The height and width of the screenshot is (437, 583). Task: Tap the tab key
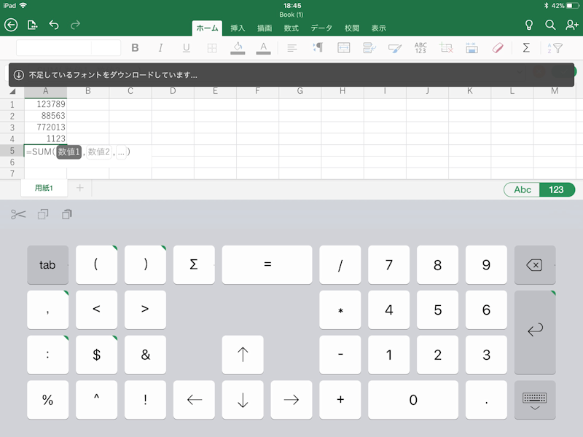click(x=47, y=265)
